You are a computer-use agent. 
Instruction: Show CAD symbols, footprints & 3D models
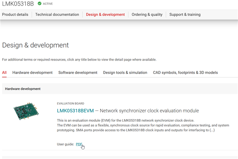click(185, 72)
